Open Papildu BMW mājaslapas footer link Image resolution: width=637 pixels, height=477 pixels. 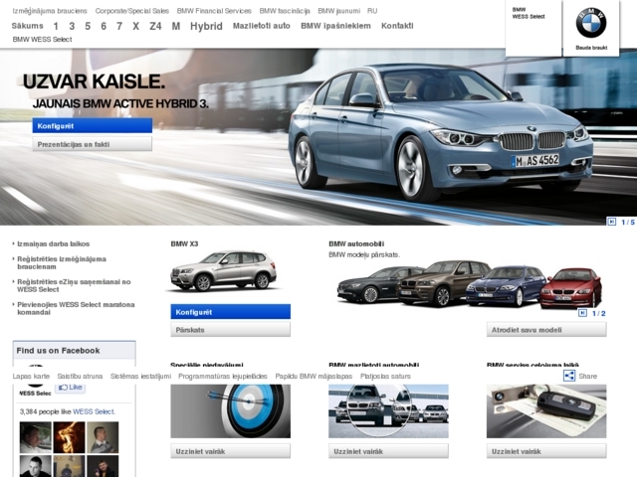314,376
